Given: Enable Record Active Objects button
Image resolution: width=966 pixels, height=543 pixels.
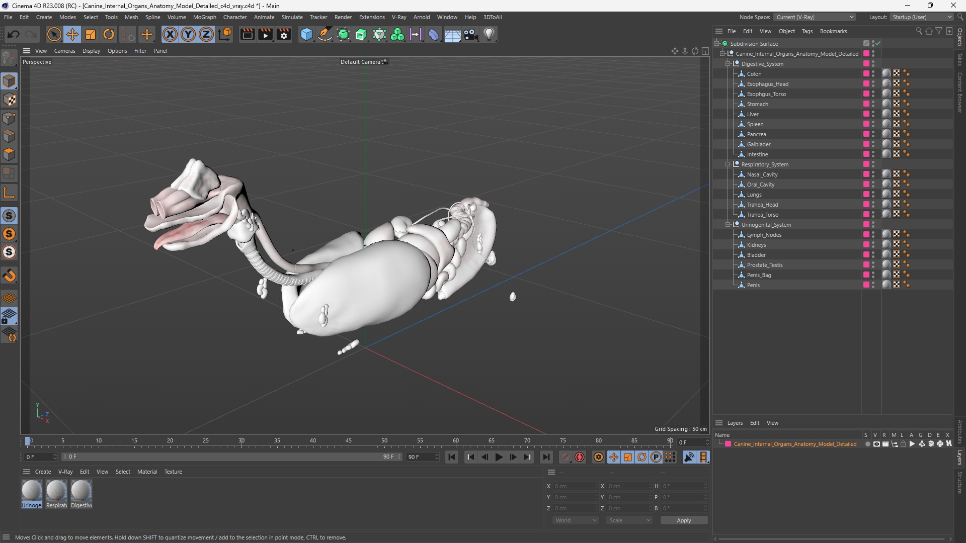Looking at the screenshot, I should (566, 457).
